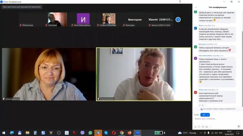Open text formatting icon in chat

196,127
